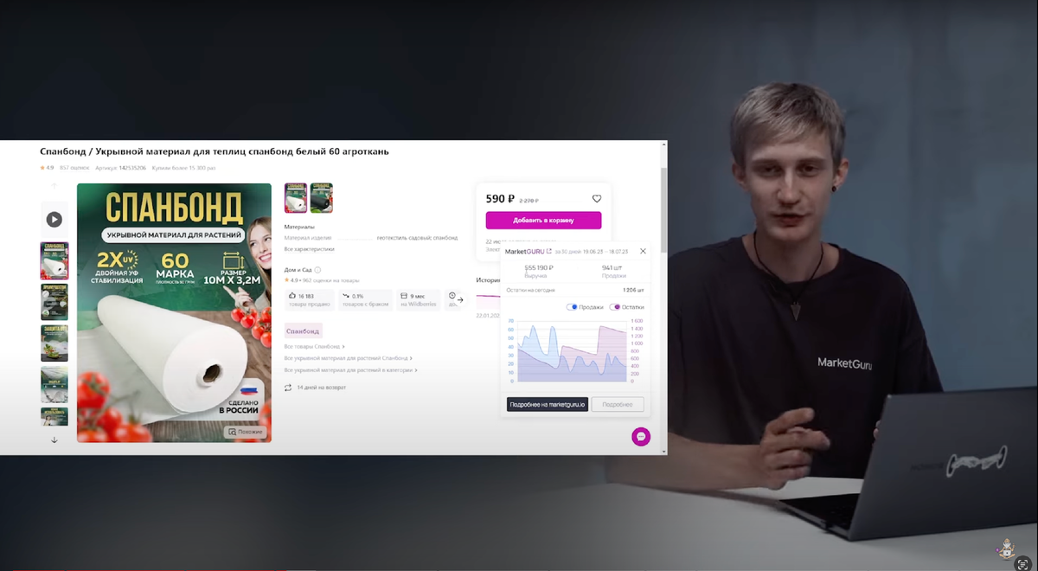
Task: Click the 9 мес на Wildberries stat
Action: click(419, 299)
